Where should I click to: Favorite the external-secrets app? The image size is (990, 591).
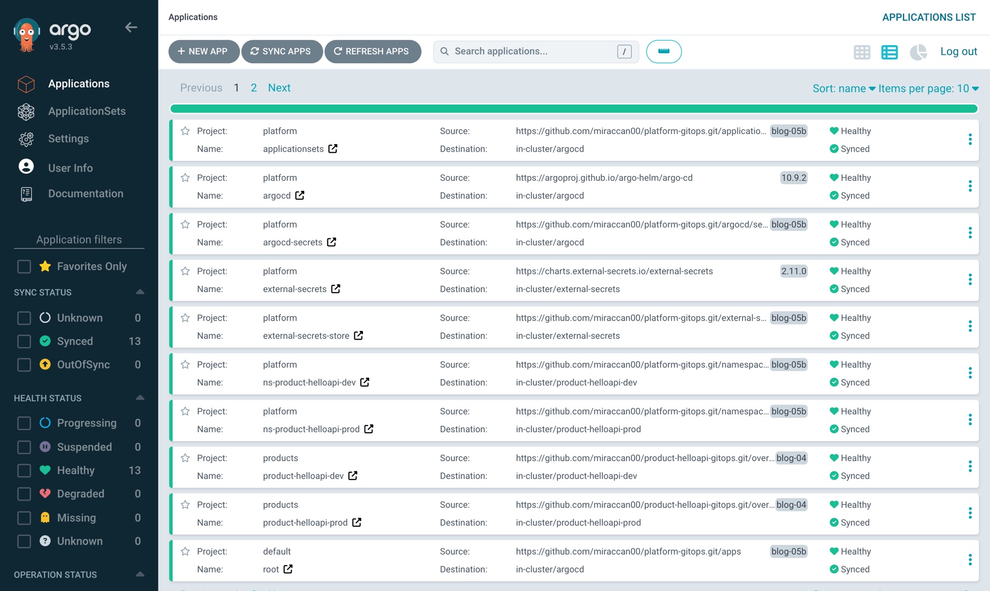[x=185, y=271]
